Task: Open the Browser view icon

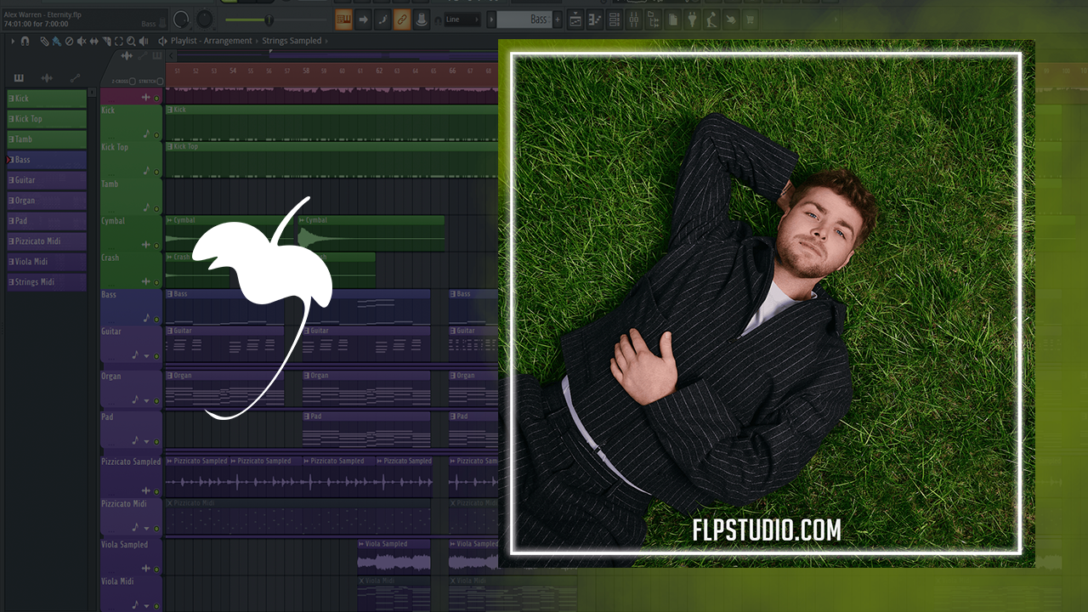Action: coord(654,20)
